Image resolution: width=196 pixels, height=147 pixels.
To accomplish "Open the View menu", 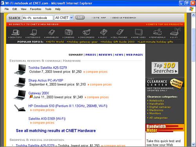I will click(x=24, y=9).
